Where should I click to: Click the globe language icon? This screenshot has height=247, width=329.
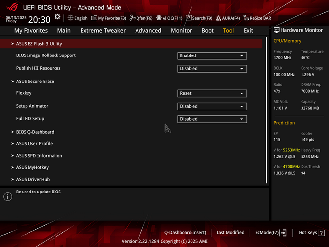coord(71,18)
